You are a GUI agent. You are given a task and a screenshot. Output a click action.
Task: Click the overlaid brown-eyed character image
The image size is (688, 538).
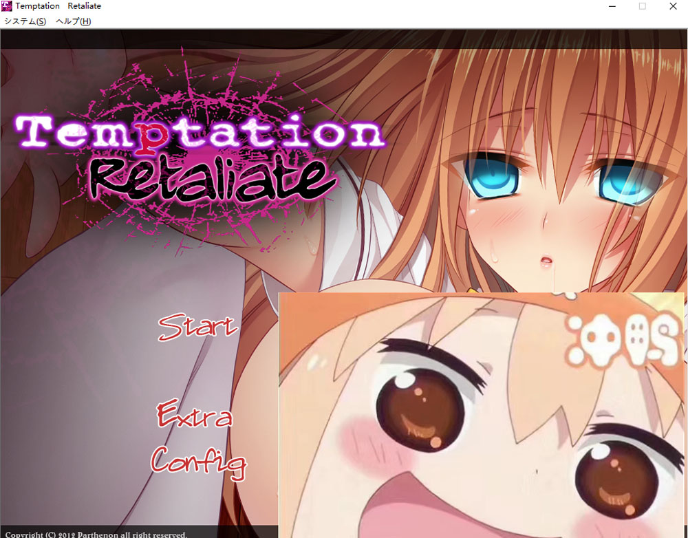(482, 415)
